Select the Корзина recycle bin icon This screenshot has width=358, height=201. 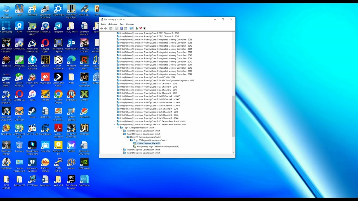point(19,147)
